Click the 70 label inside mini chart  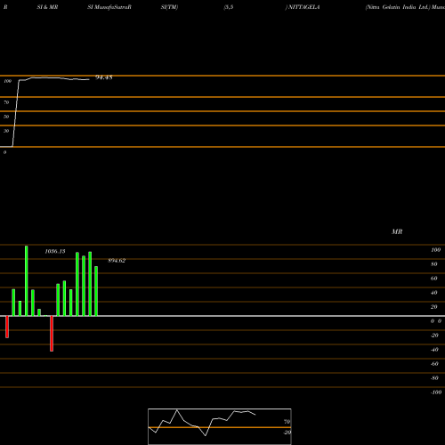(287, 422)
